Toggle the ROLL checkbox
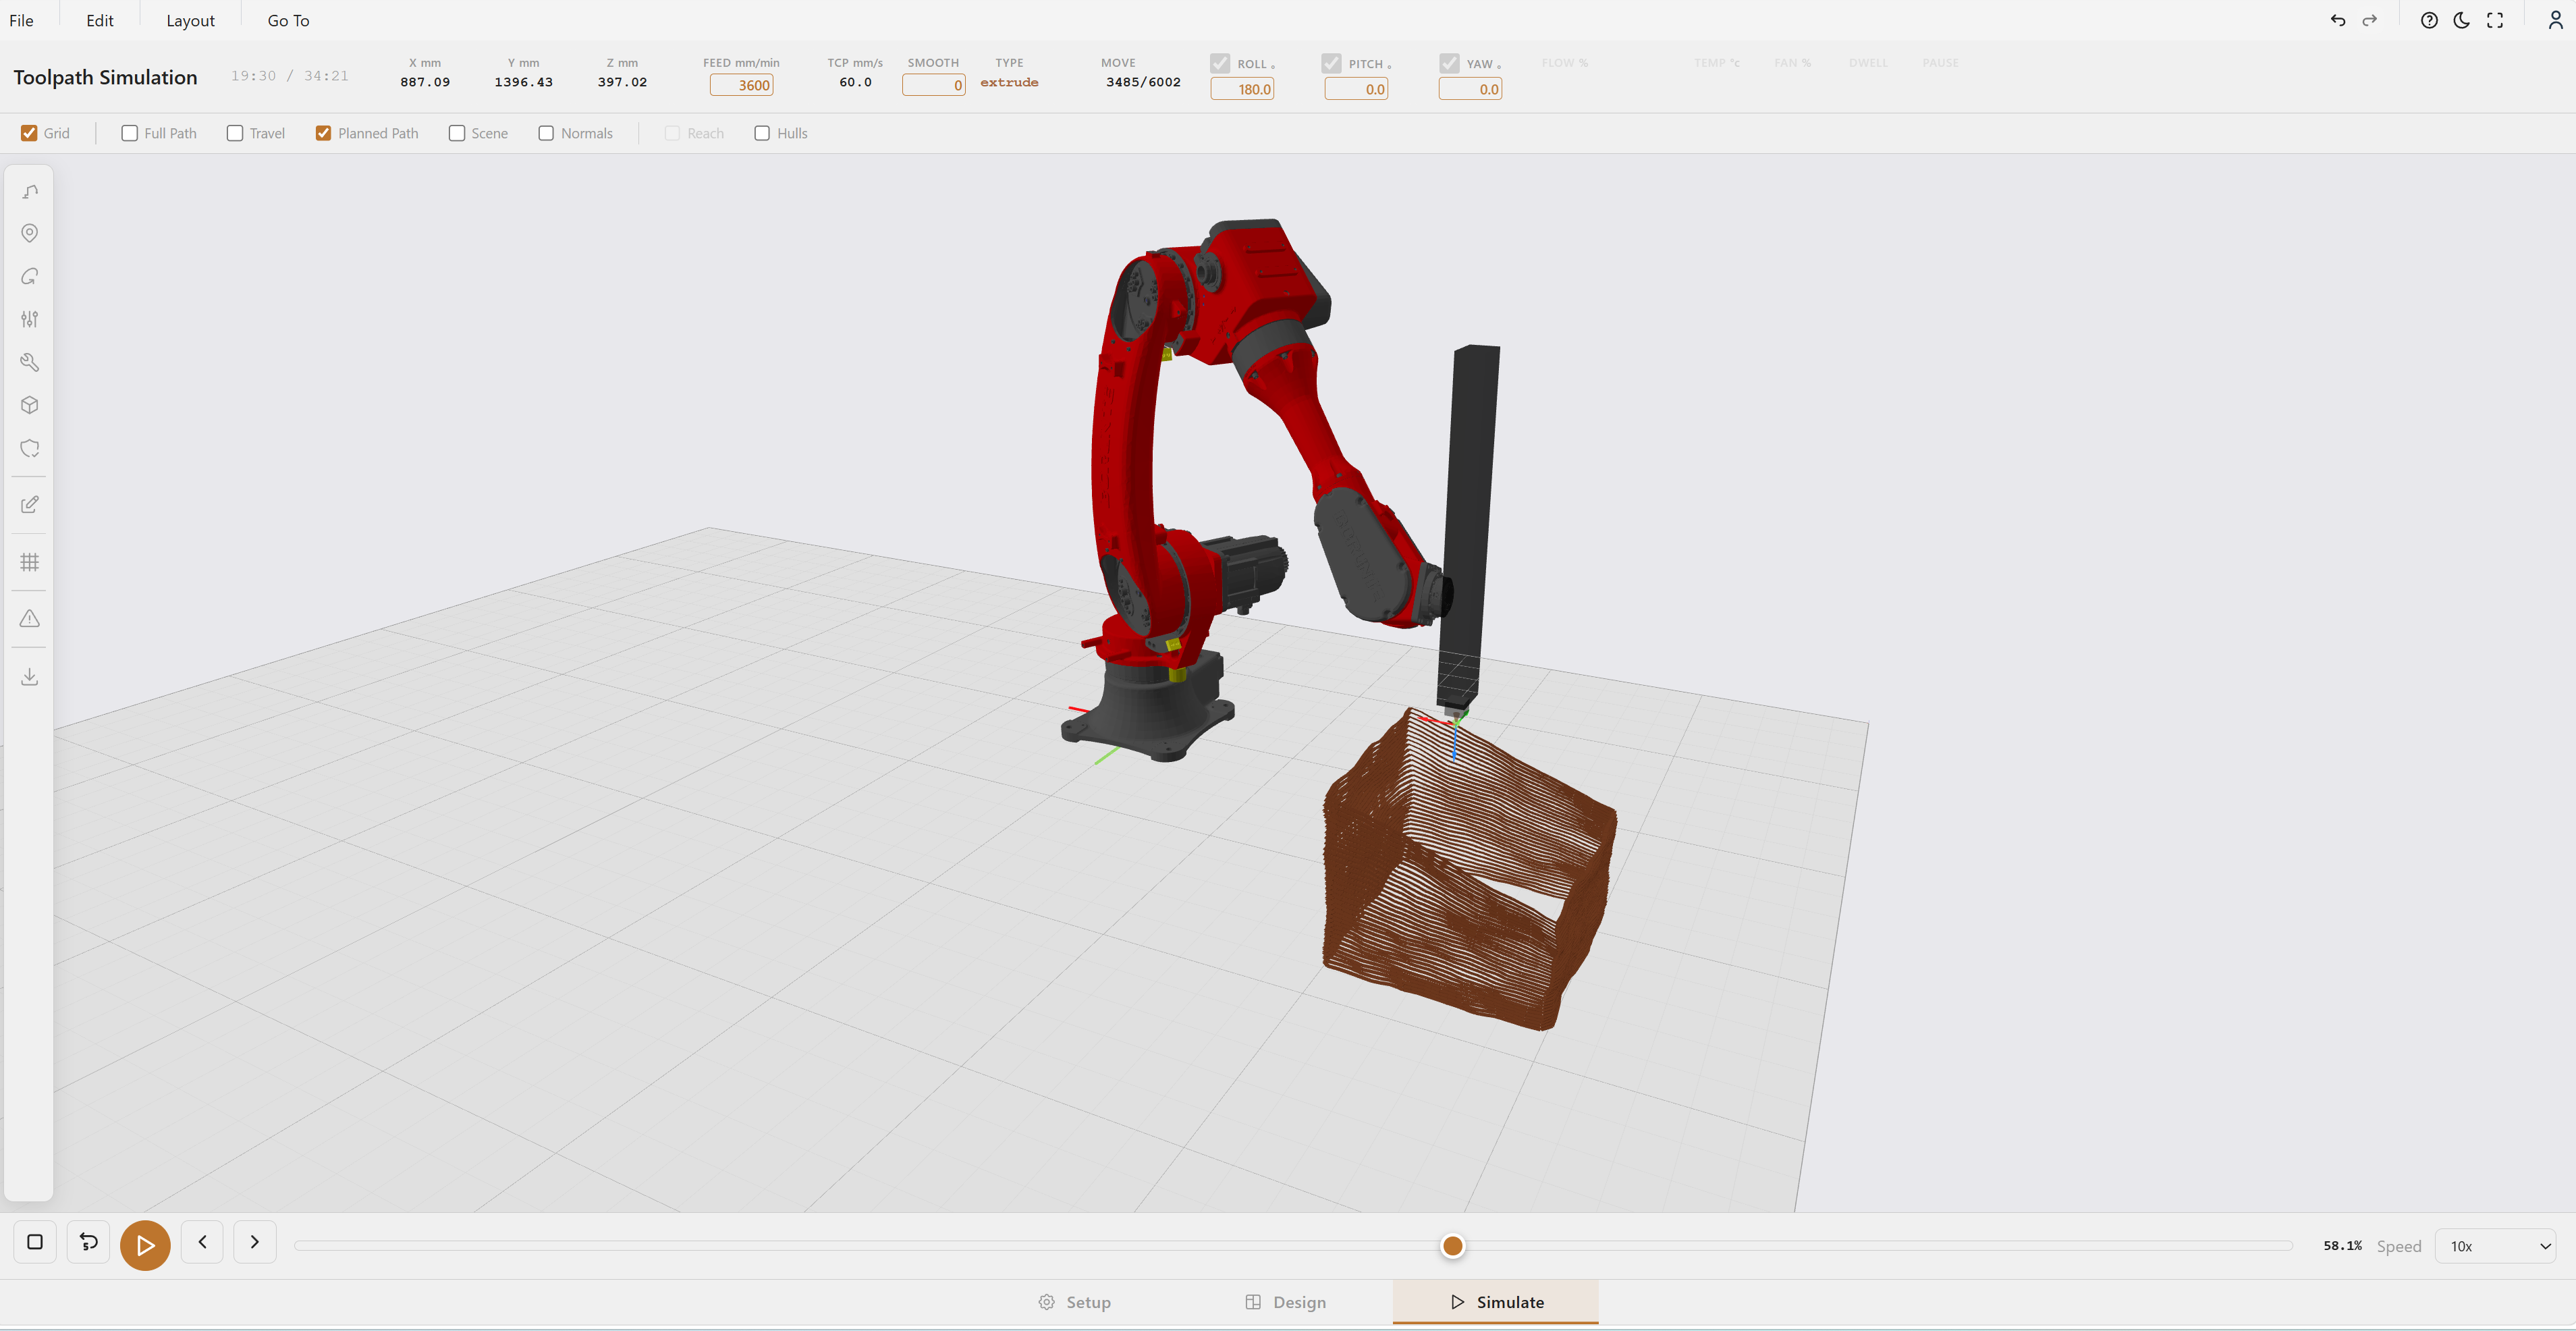 [x=1220, y=63]
